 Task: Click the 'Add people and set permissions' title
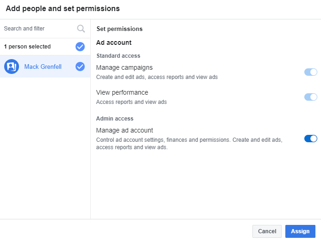[63, 9]
